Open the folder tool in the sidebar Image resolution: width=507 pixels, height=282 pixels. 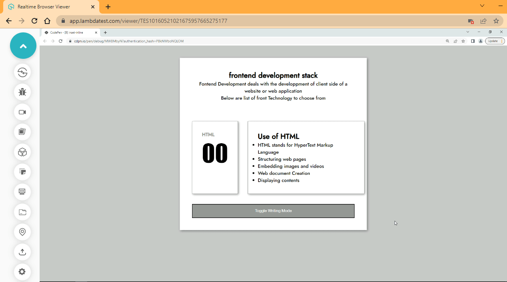pos(22,212)
